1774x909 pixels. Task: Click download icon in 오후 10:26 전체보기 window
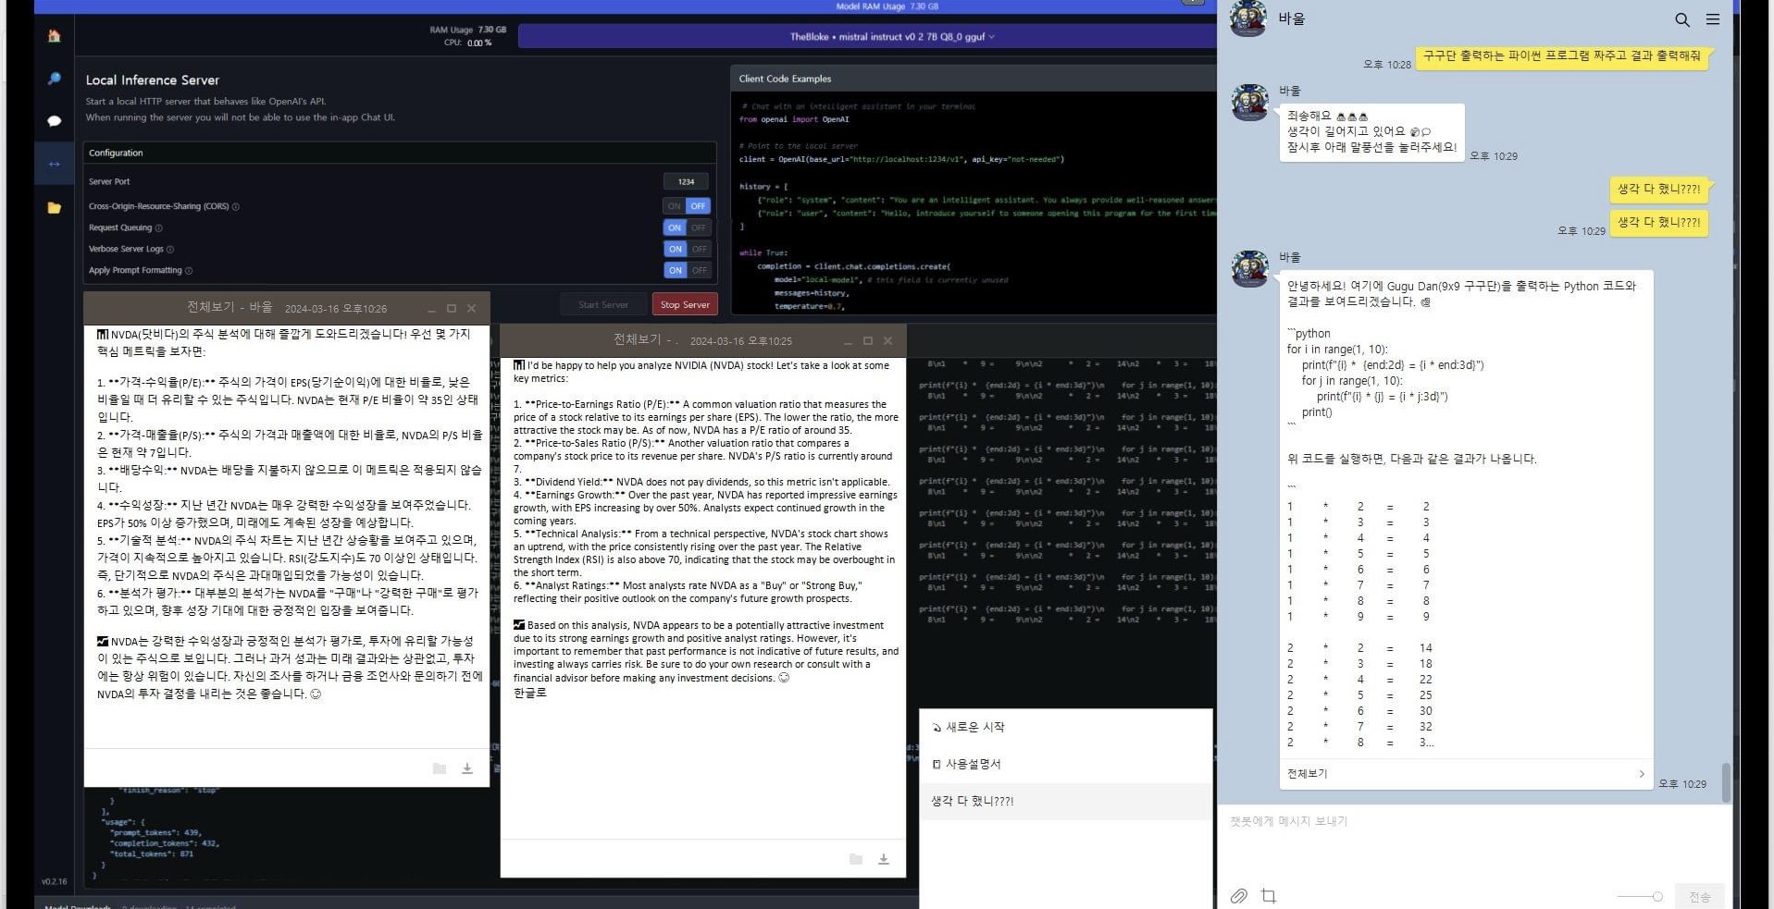pos(467,768)
